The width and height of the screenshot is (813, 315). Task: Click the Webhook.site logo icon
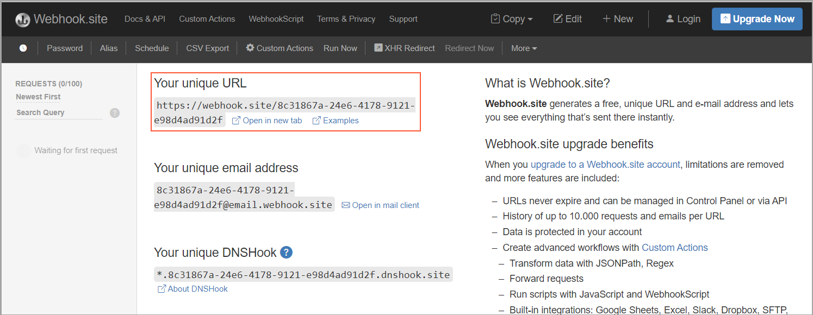pos(23,20)
